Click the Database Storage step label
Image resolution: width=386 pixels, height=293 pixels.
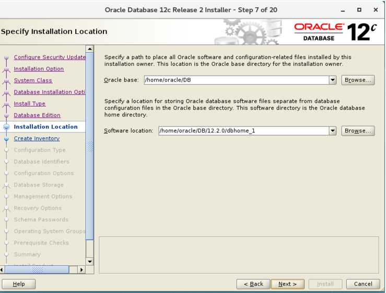tap(39, 185)
